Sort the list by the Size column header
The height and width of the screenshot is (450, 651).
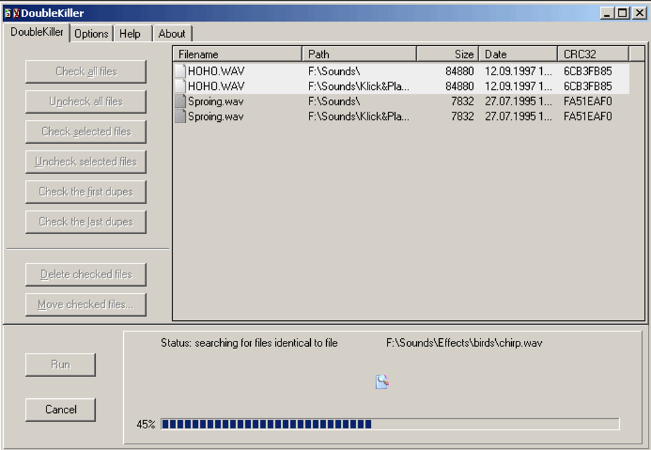[x=448, y=54]
